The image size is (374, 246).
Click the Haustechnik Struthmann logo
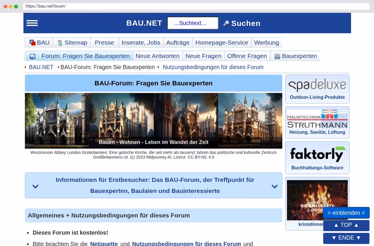317,119
